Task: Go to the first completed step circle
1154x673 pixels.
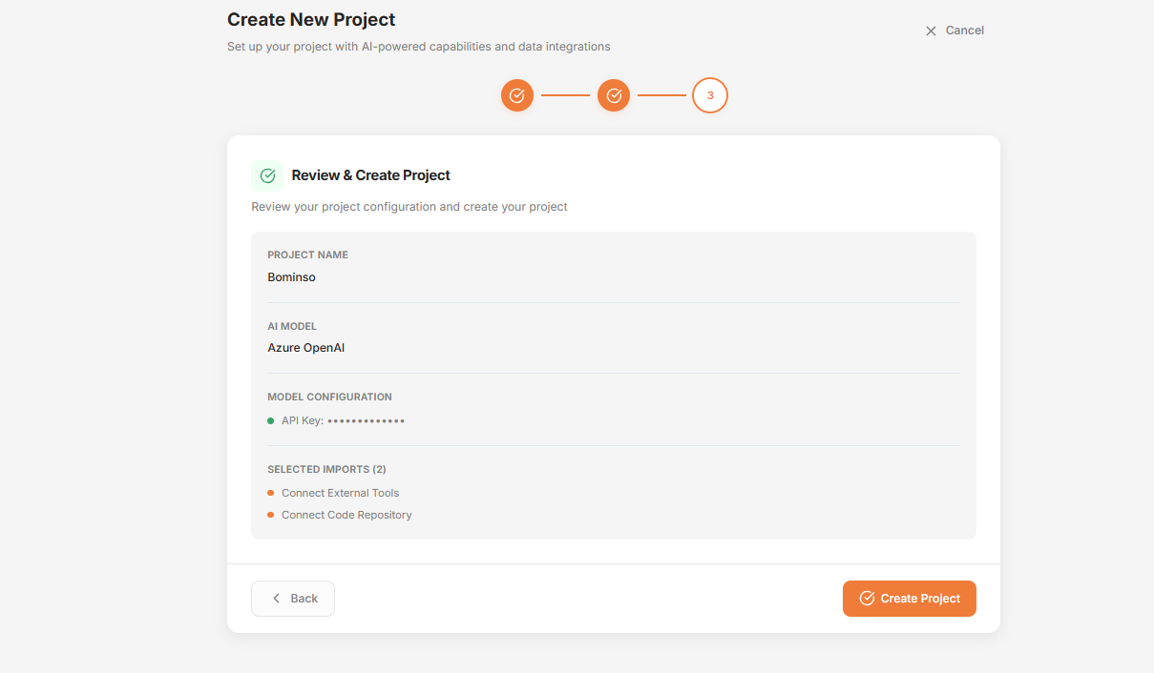Action: tap(517, 95)
